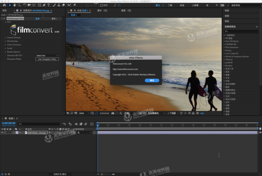The image size is (262, 176).
Task: Select the Selection arrow tool
Action: [x=10, y=5]
